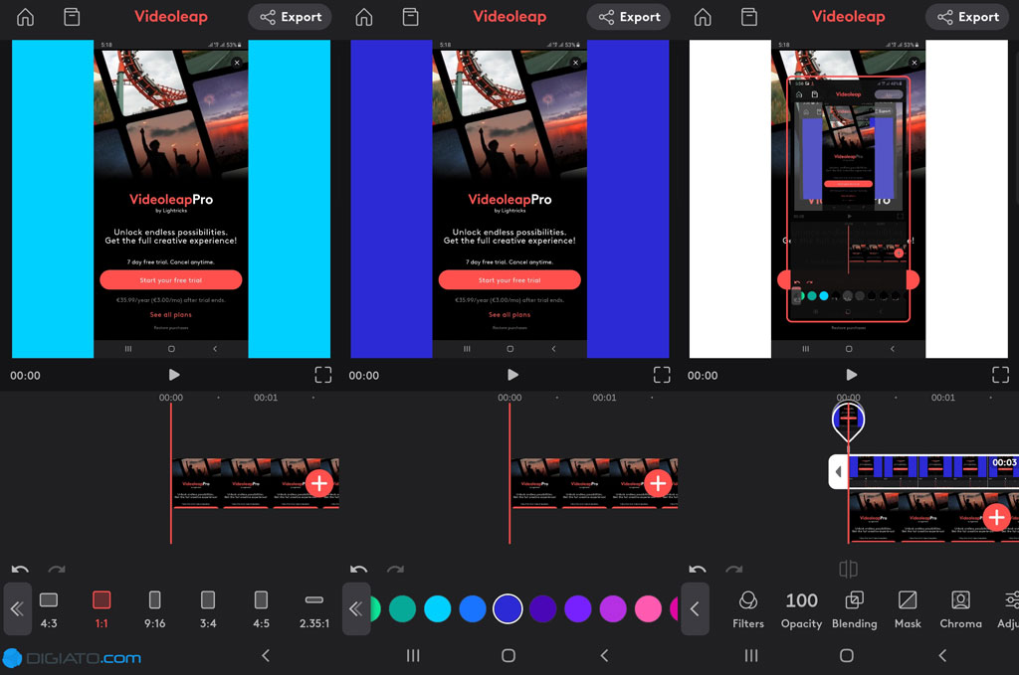Collapse the aspect ratio toolbar with the double chevron

(18, 608)
